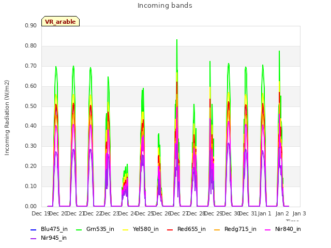Click the Nir945_in purple legend swatch
The width and height of the screenshot is (331, 248).
tap(33, 239)
